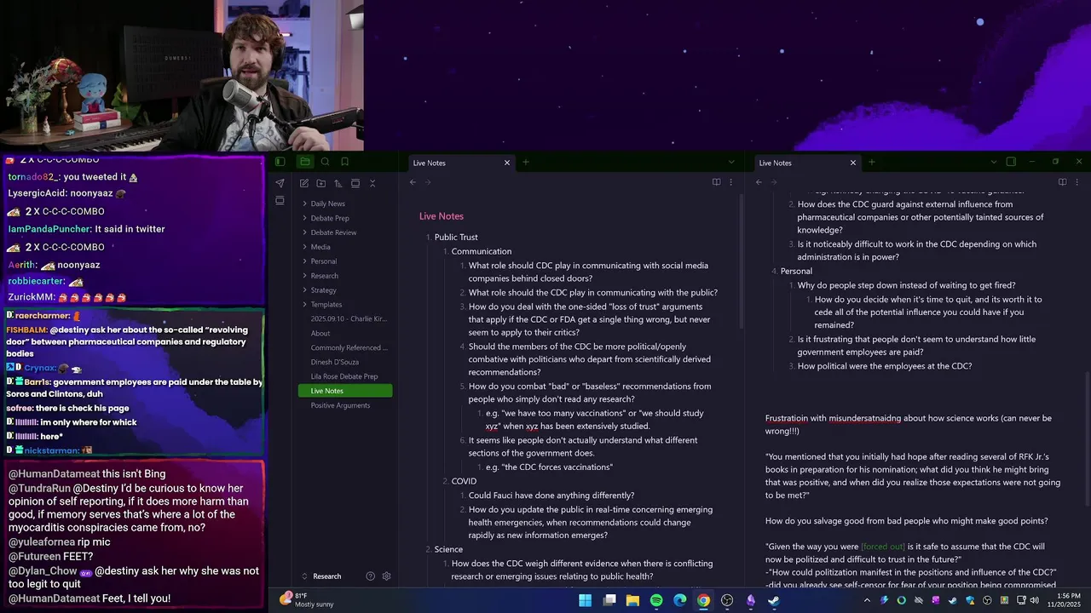
Task: Open Spotify from the taskbar
Action: [x=656, y=600]
